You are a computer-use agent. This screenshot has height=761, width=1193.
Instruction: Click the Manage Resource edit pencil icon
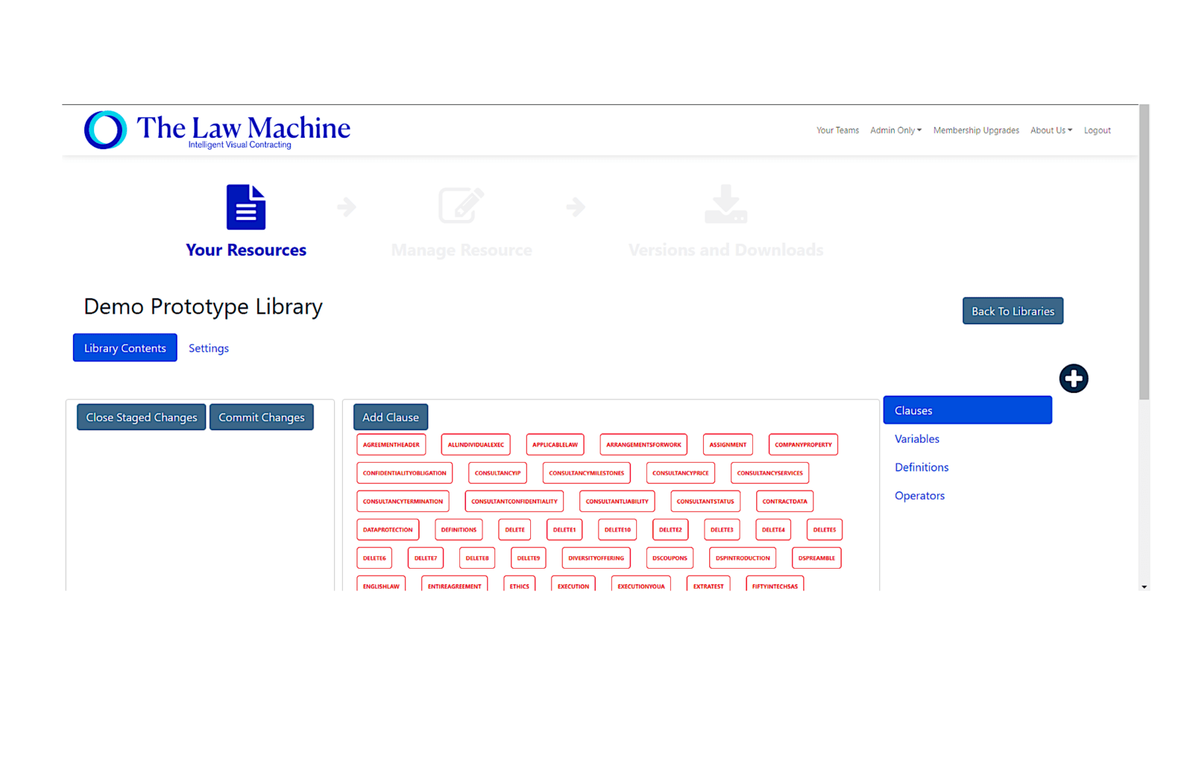[461, 206]
